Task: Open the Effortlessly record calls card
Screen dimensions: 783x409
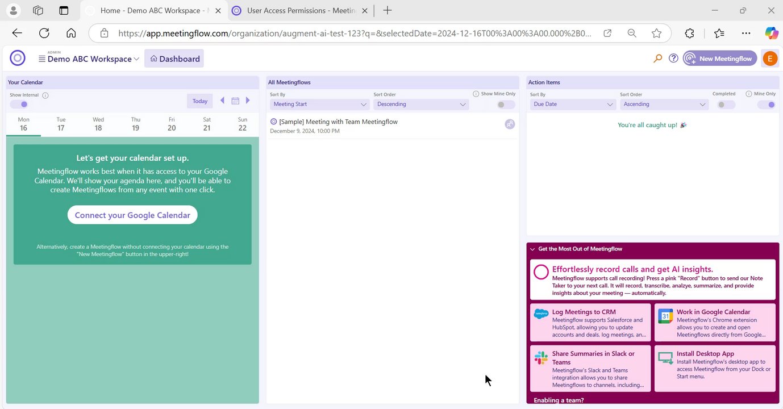Action: (653, 279)
